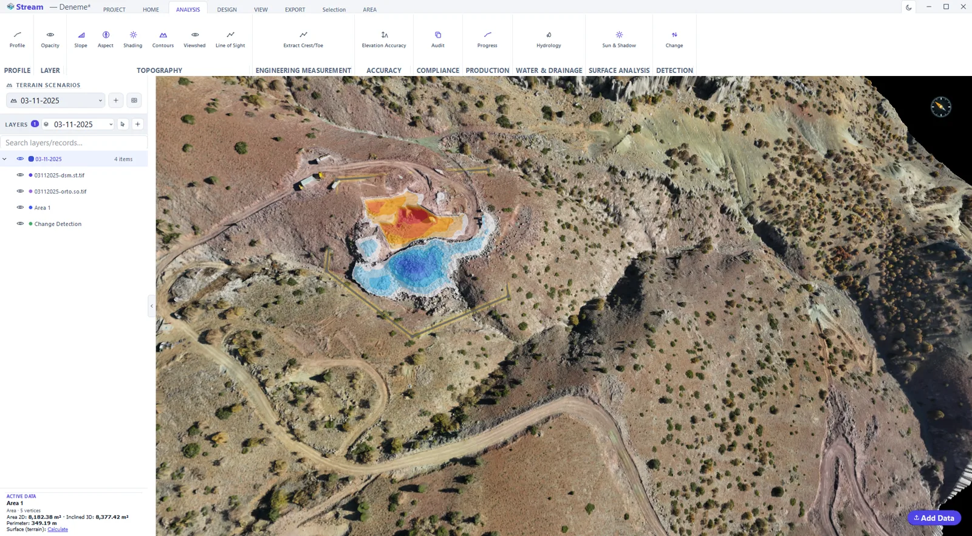
Task: Toggle dark mode with moon icon
Action: [908, 7]
